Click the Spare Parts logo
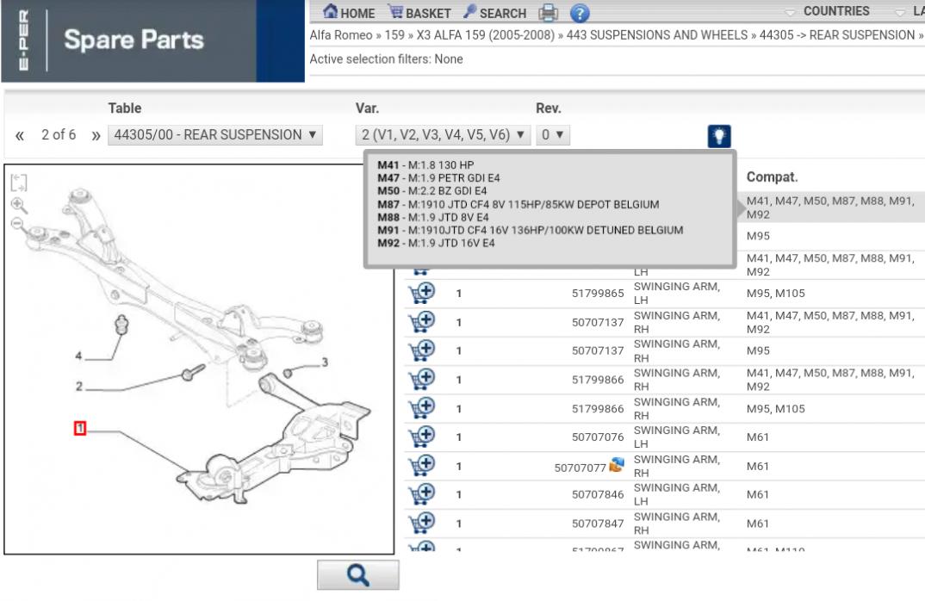Screen dimensions: 925x601 click(133, 40)
